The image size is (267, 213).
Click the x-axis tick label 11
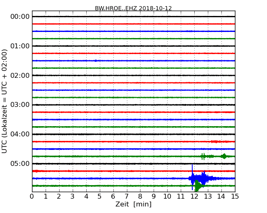point(181,197)
